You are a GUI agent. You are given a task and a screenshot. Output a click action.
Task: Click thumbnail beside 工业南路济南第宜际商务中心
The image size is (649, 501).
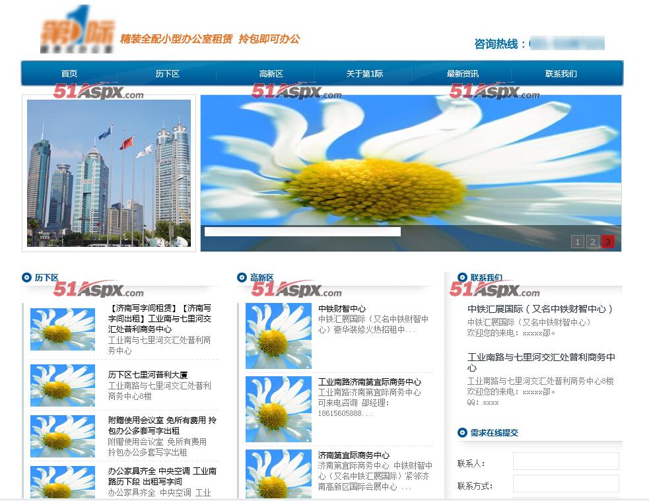tap(279, 409)
